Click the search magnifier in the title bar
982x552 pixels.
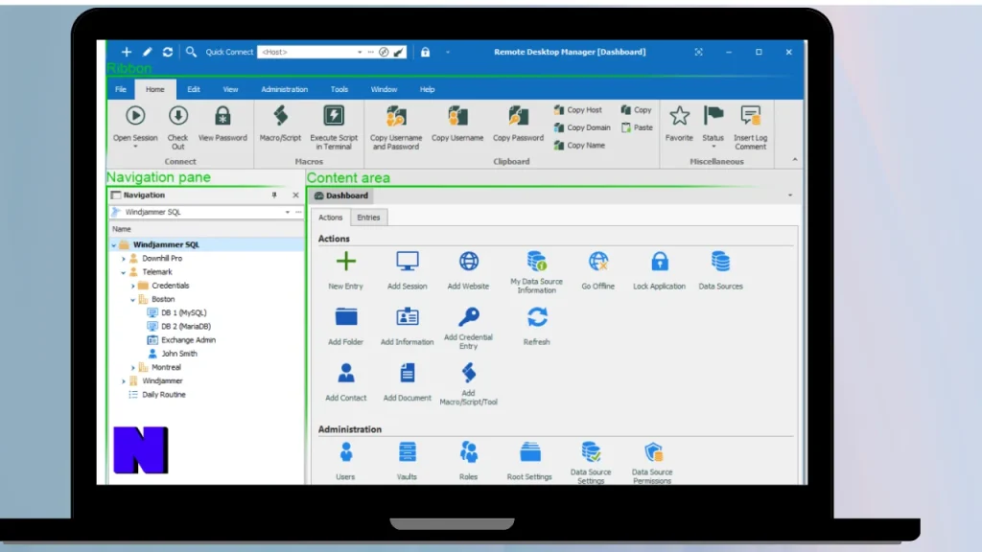[x=191, y=52]
